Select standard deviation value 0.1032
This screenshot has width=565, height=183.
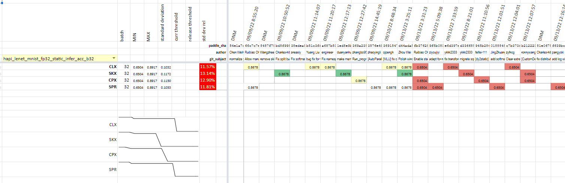click(166, 67)
